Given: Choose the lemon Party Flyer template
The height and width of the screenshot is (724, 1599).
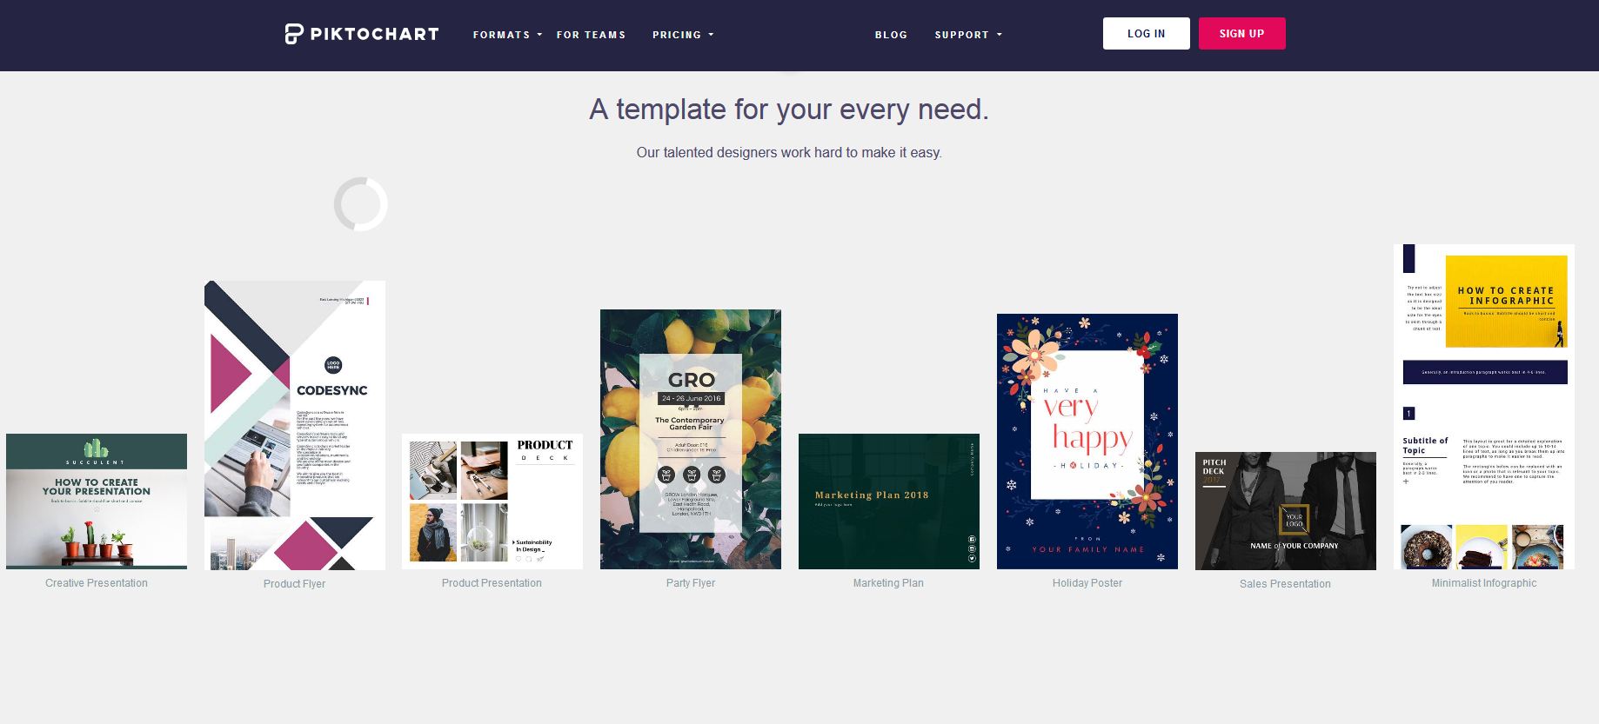Looking at the screenshot, I should click(691, 440).
